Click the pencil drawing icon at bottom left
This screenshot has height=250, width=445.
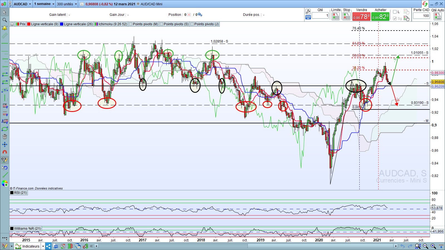pos(5,246)
